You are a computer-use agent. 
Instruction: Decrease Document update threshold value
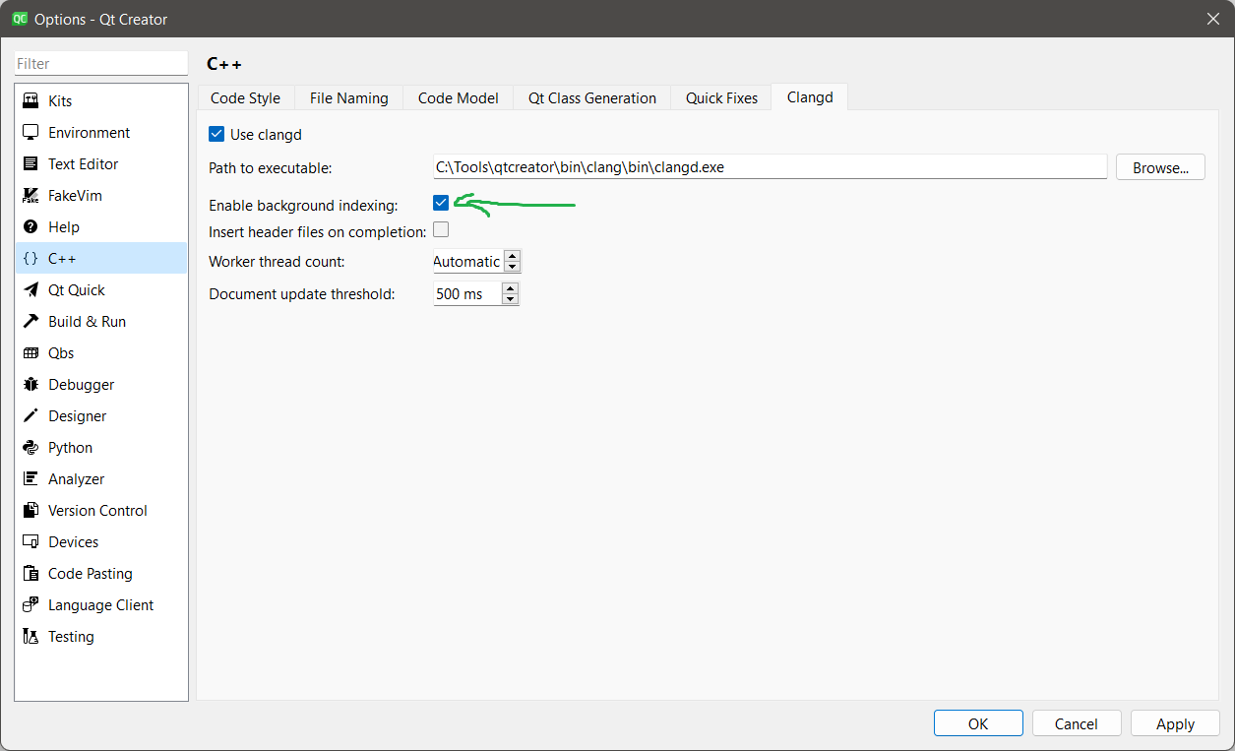(x=509, y=298)
